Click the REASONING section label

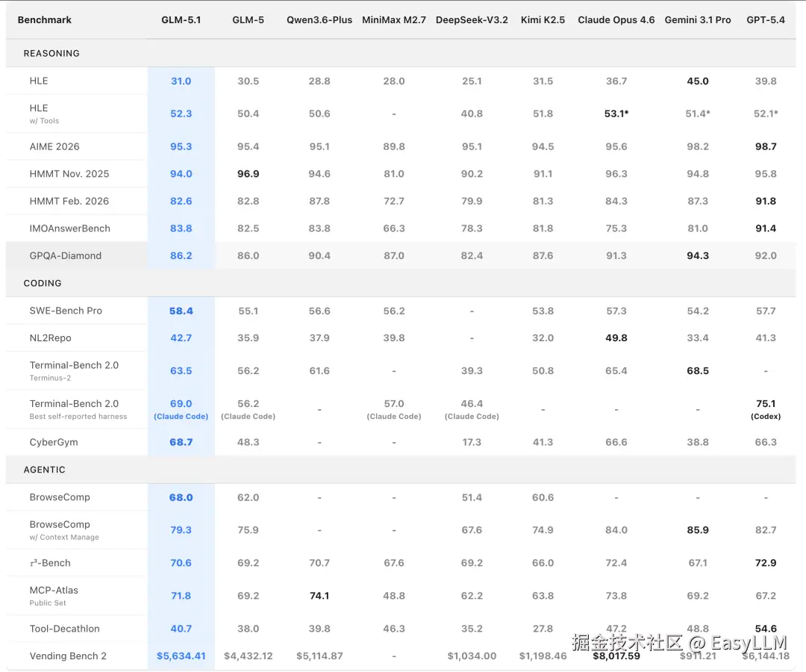coord(51,54)
